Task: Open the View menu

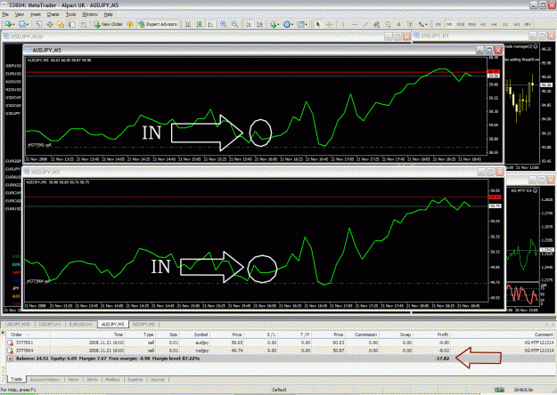Action: [20, 14]
